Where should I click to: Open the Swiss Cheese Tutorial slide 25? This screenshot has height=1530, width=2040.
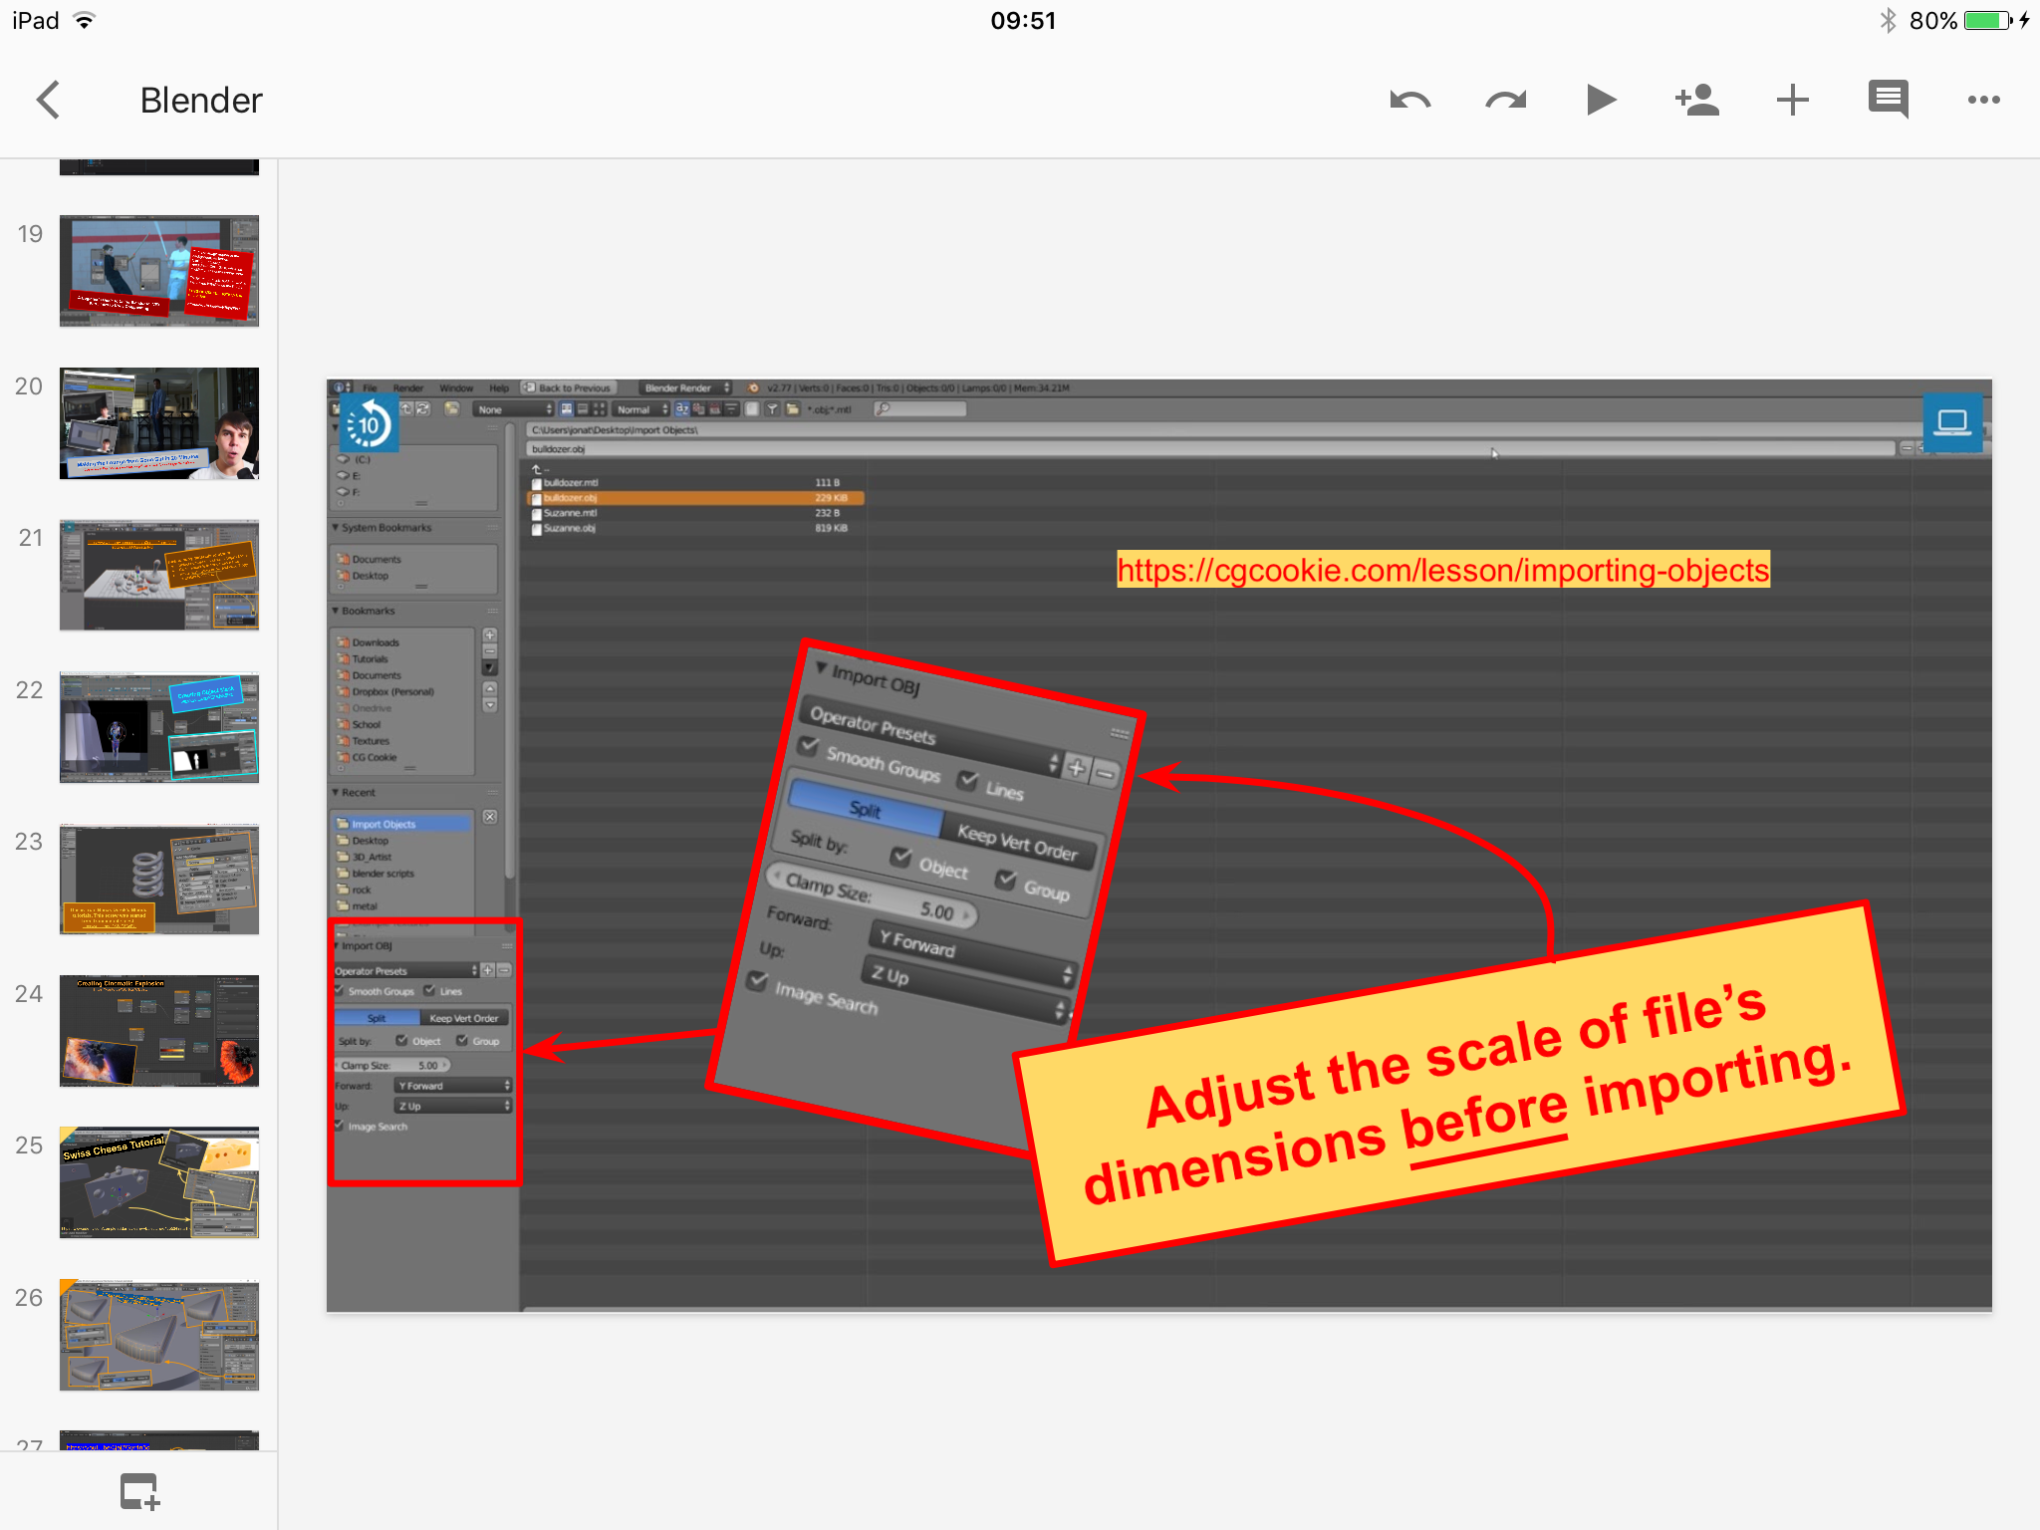point(159,1182)
